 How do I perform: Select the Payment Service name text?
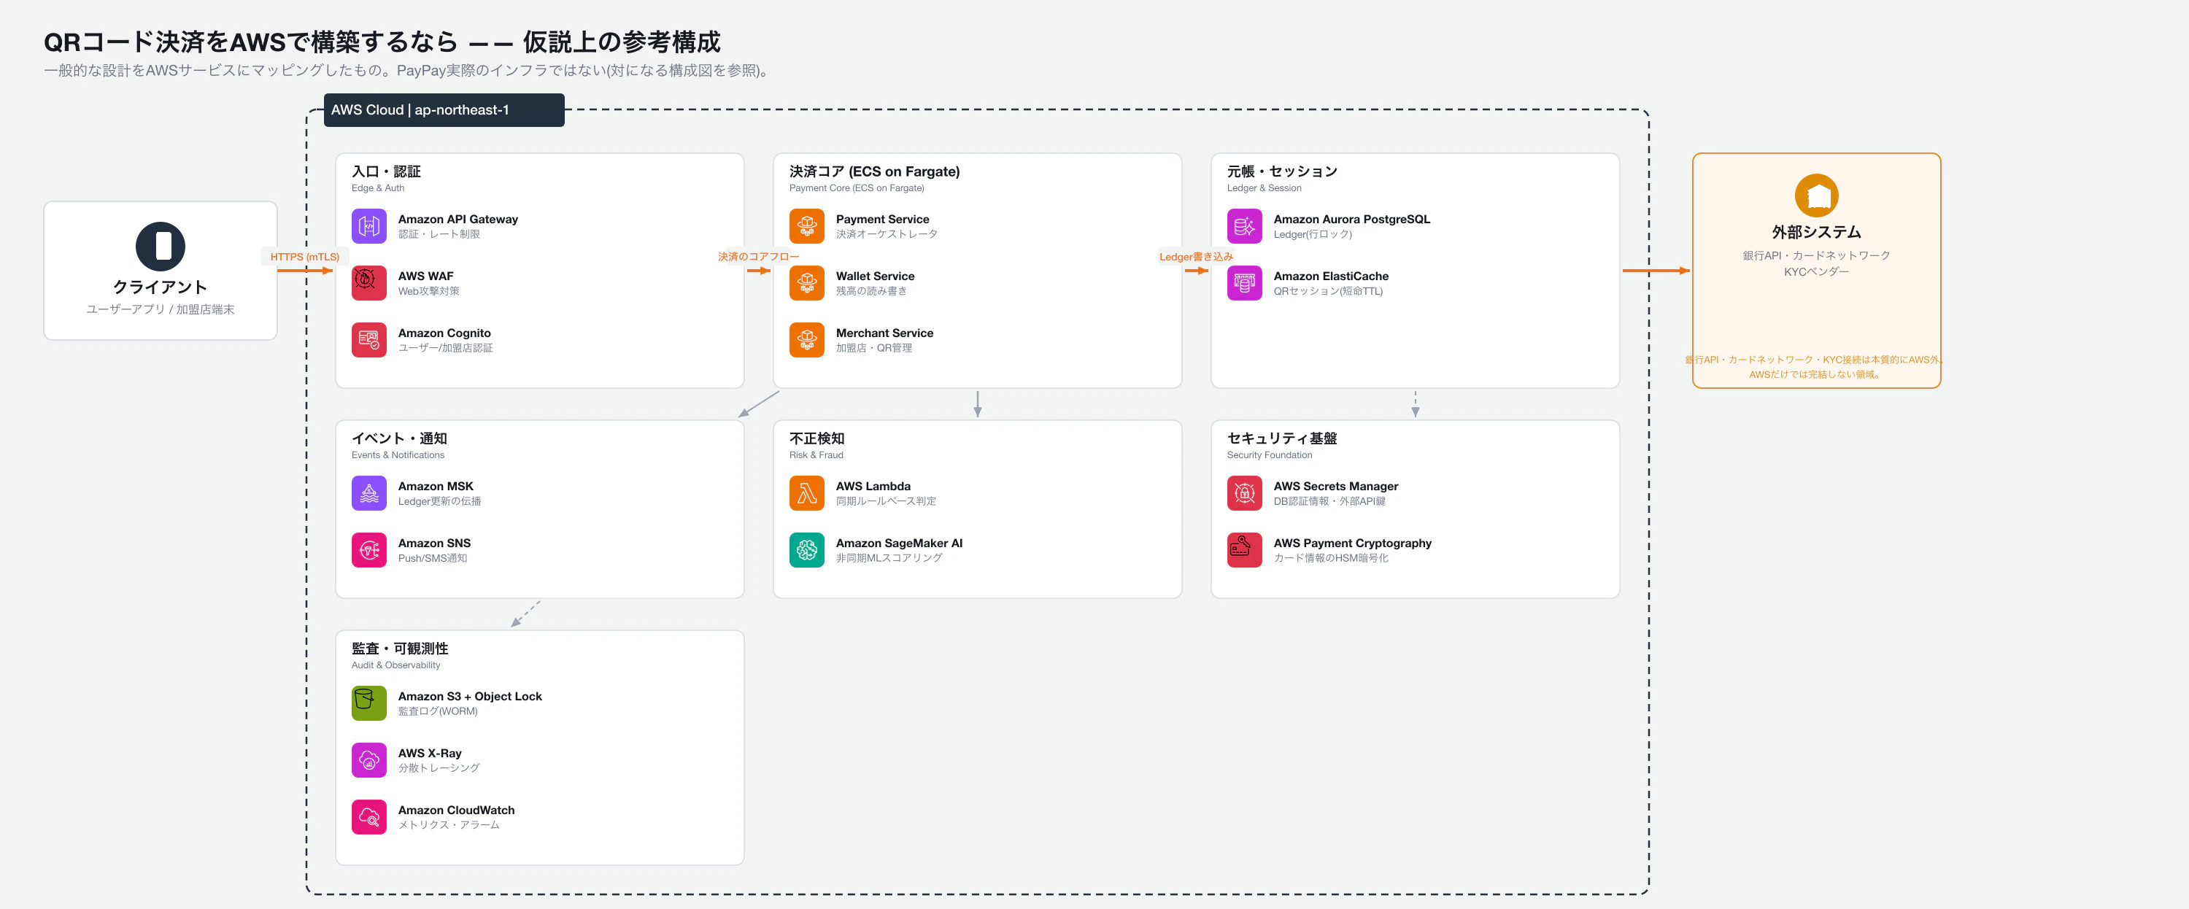point(882,219)
